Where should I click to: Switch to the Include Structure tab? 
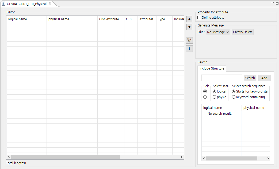pos(212,68)
